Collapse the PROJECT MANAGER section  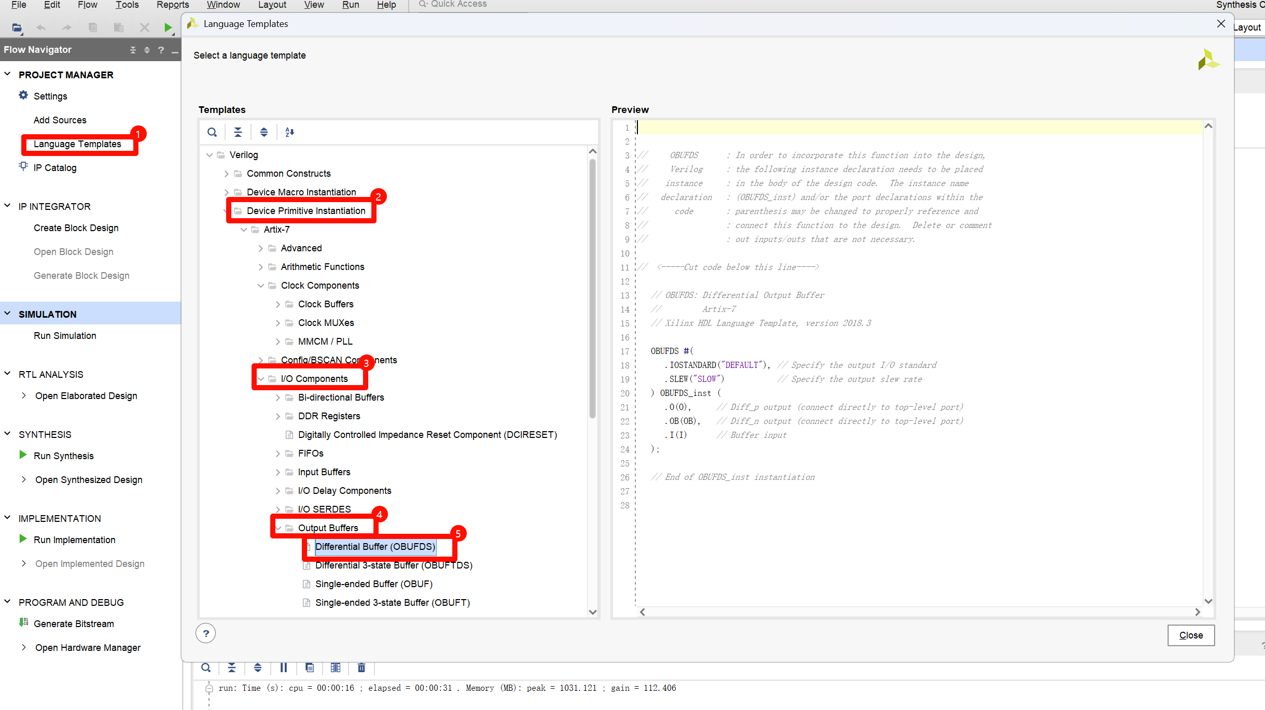(7, 74)
